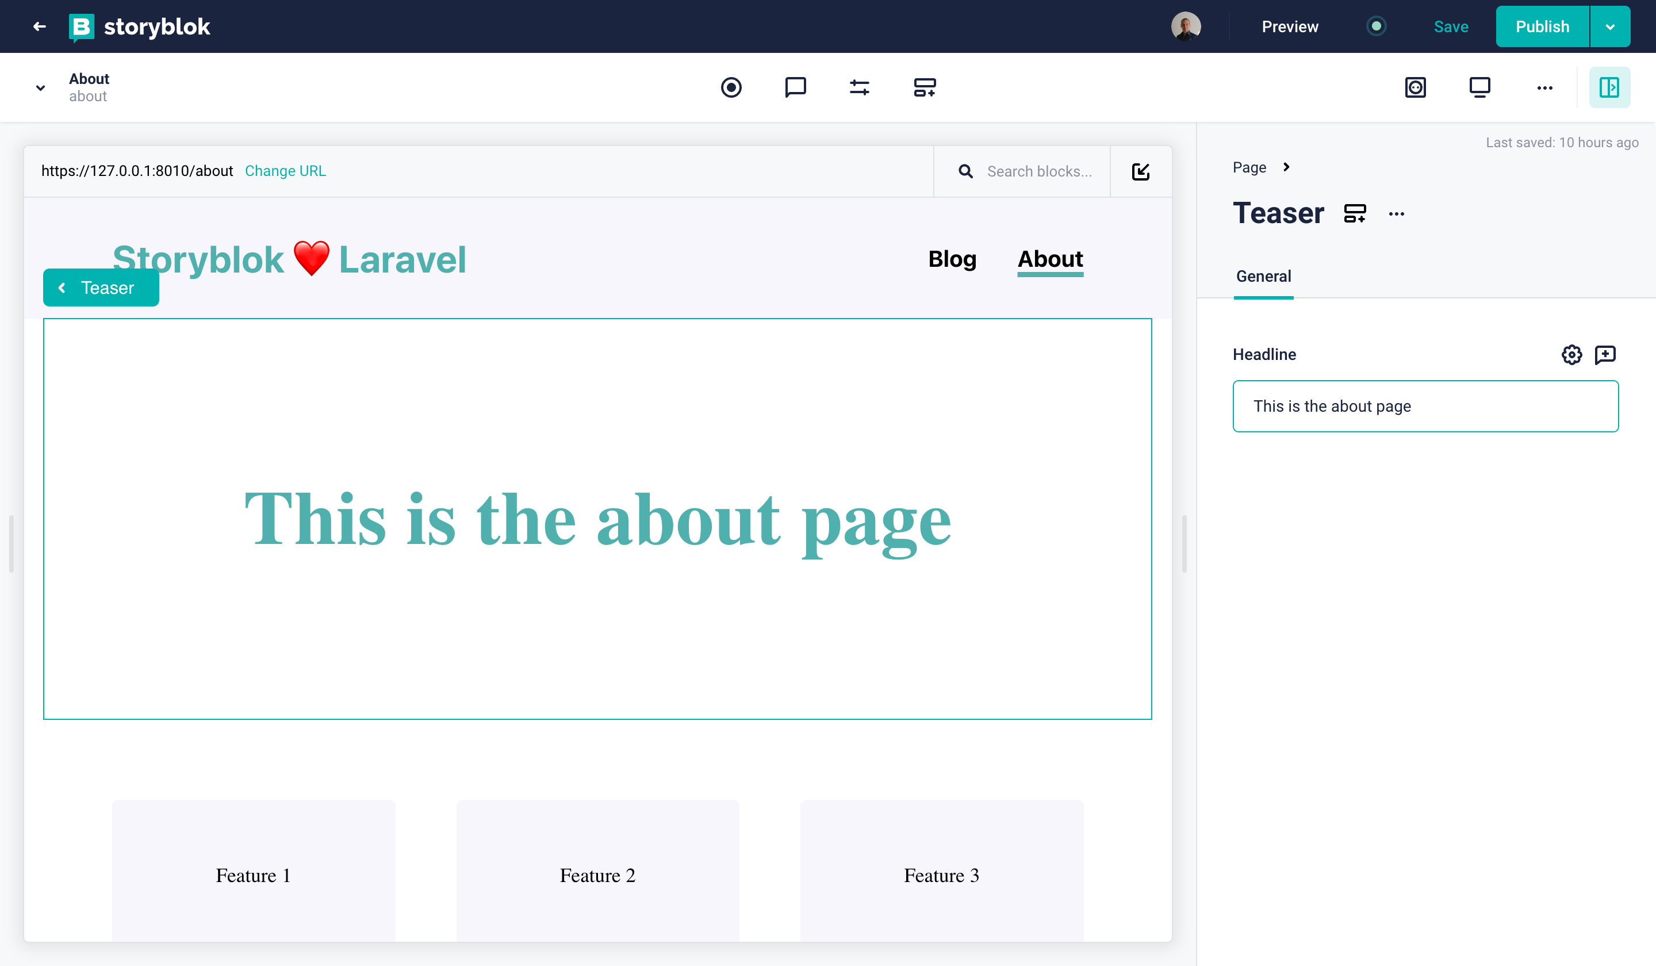Click the Teaser back label
Image resolution: width=1656 pixels, height=966 pixels.
coord(101,287)
